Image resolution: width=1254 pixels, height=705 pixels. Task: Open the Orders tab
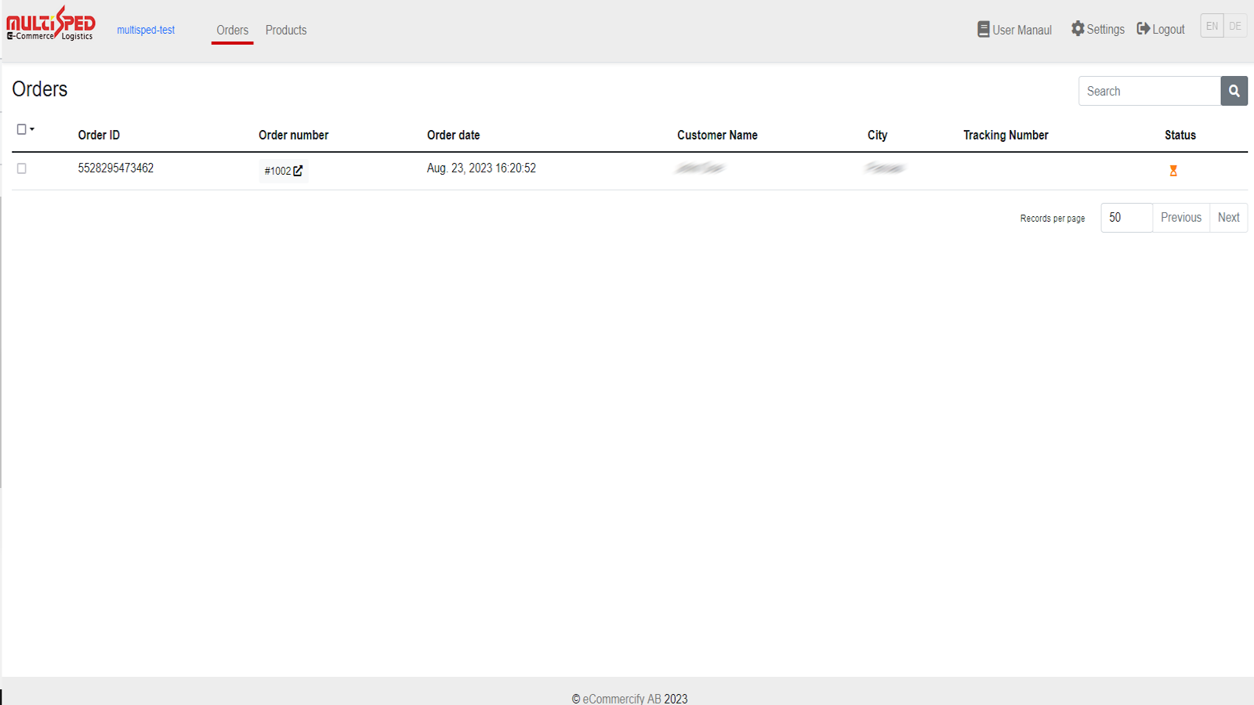coord(233,30)
